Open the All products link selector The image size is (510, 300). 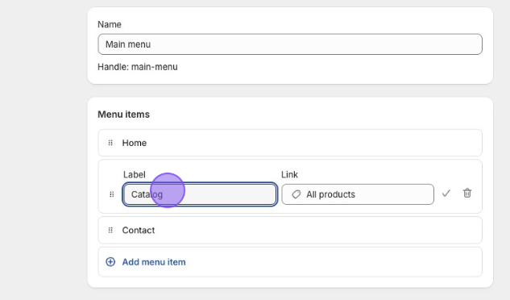pos(358,194)
